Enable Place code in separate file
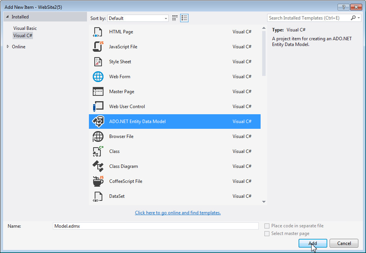This screenshot has width=366, height=253. coord(267,226)
